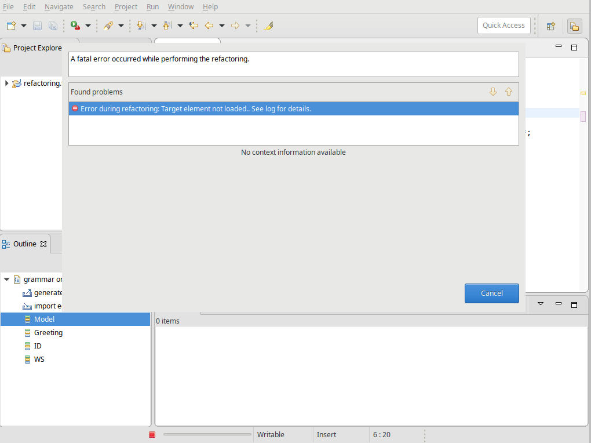
Task: Navigate Back with yellow left arrow
Action: click(209, 26)
